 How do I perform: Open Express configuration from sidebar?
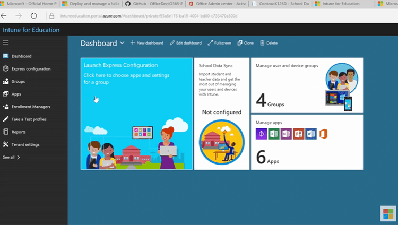pos(31,68)
